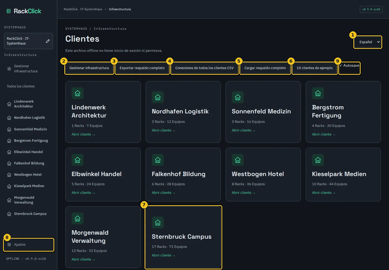Click the Infraestructura breadcrumb in the top bar
389x270 pixels.
[x=120, y=9]
